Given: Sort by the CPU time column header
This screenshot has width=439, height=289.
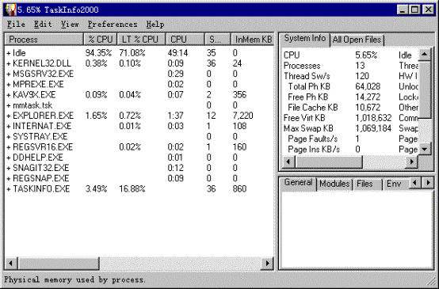Looking at the screenshot, I should (x=185, y=40).
